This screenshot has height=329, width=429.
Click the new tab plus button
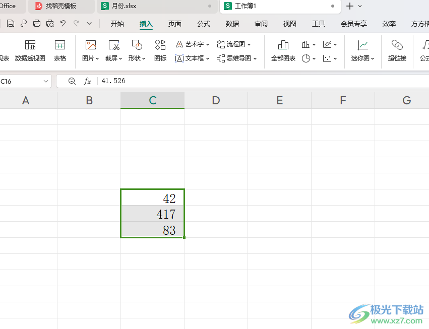coord(350,6)
